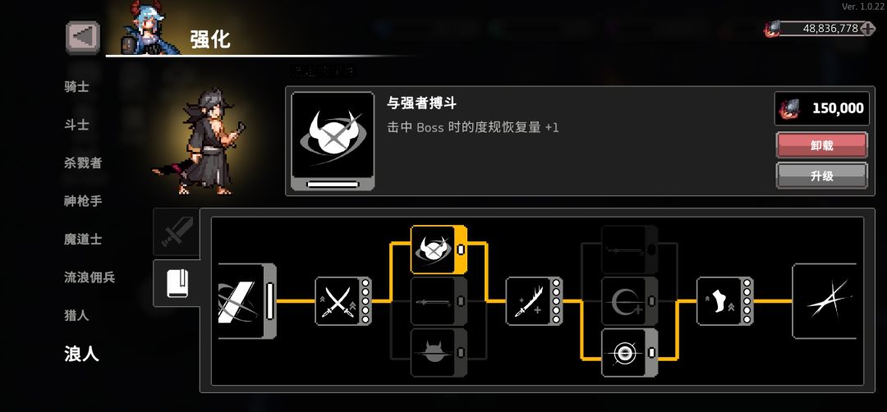The width and height of the screenshot is (887, 412).
Task: Open the book skills tab
Action: pyautogui.click(x=177, y=283)
